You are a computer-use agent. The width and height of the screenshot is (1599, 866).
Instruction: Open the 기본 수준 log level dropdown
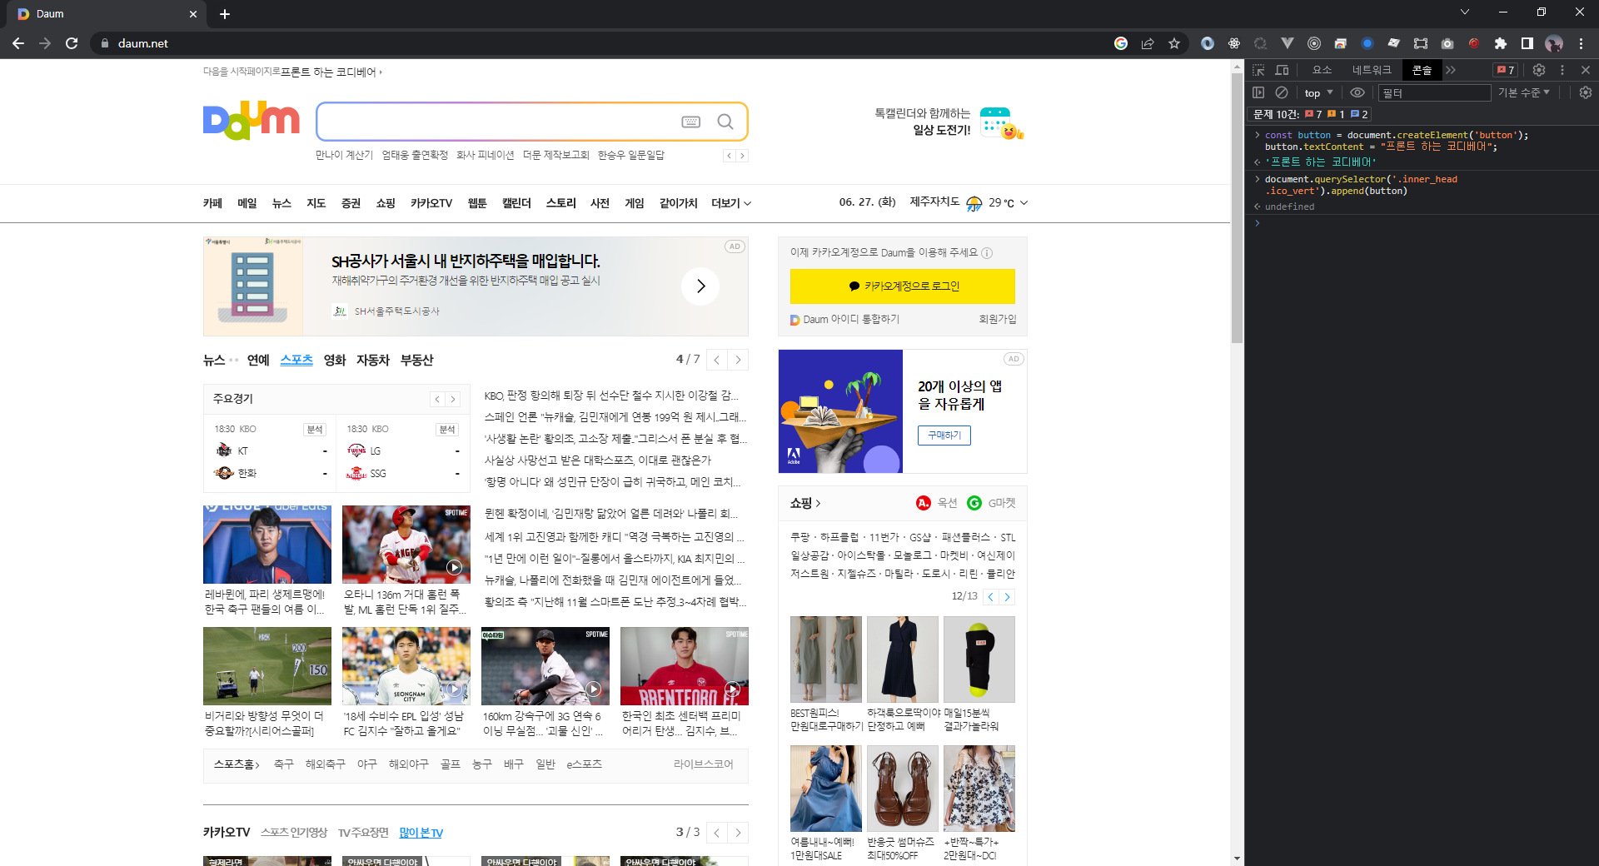coord(1524,92)
